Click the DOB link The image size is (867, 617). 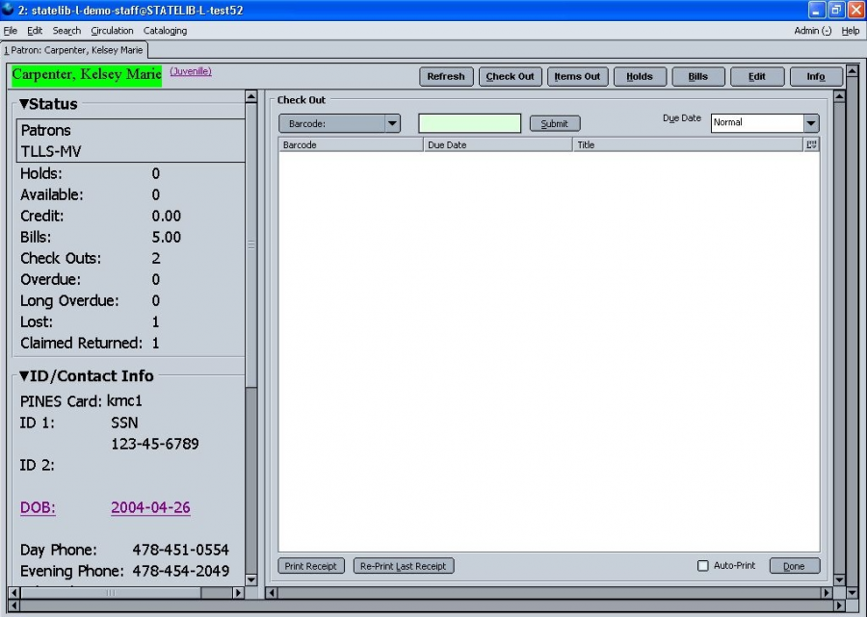(x=38, y=508)
